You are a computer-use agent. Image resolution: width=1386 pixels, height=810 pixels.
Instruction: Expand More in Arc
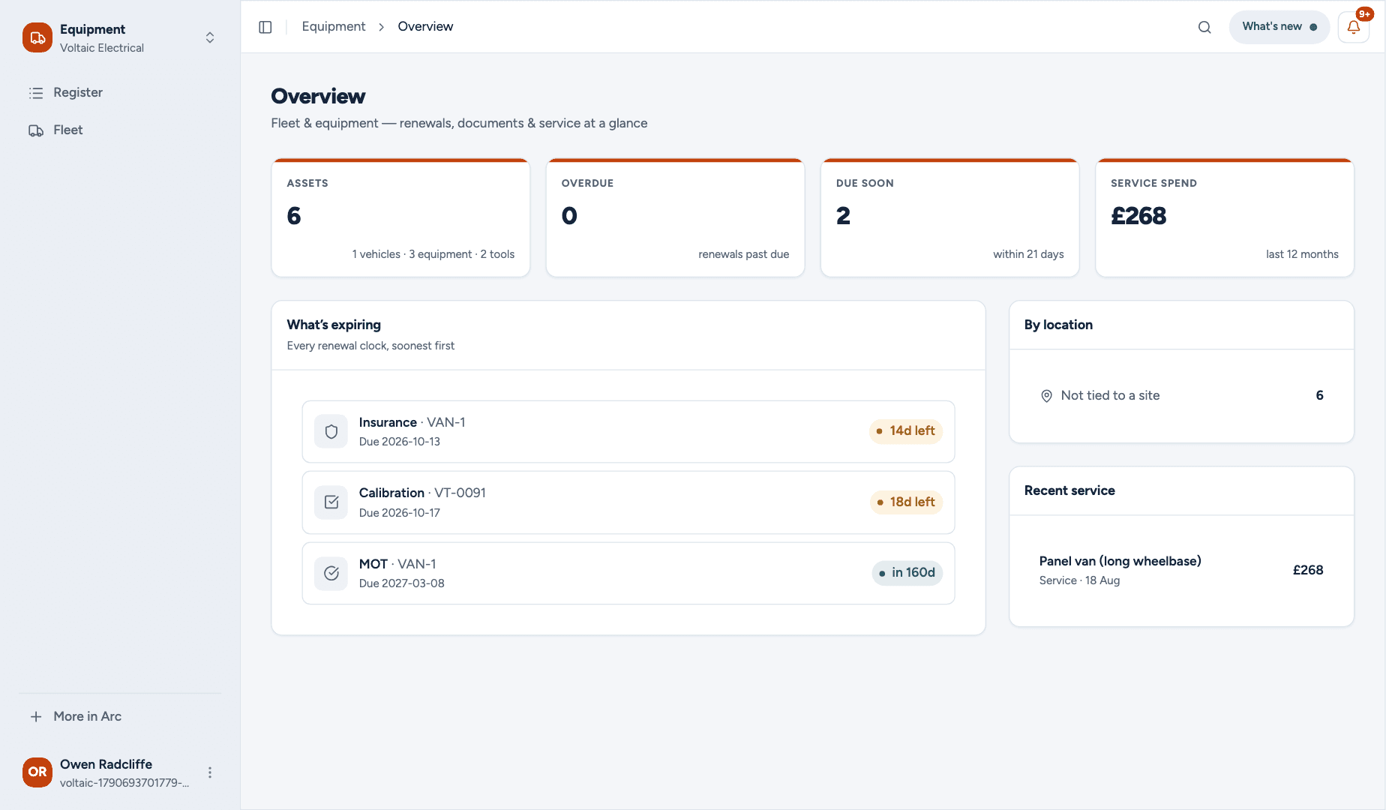pyautogui.click(x=120, y=716)
